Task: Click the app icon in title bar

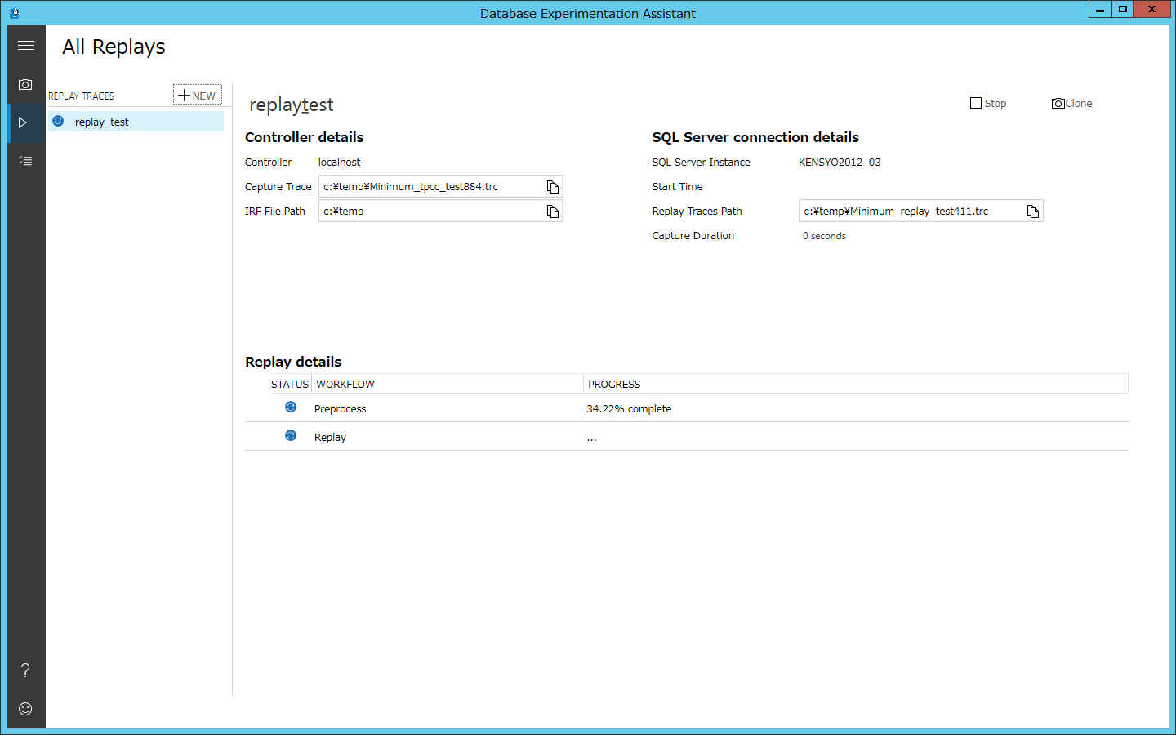Action: click(x=14, y=12)
